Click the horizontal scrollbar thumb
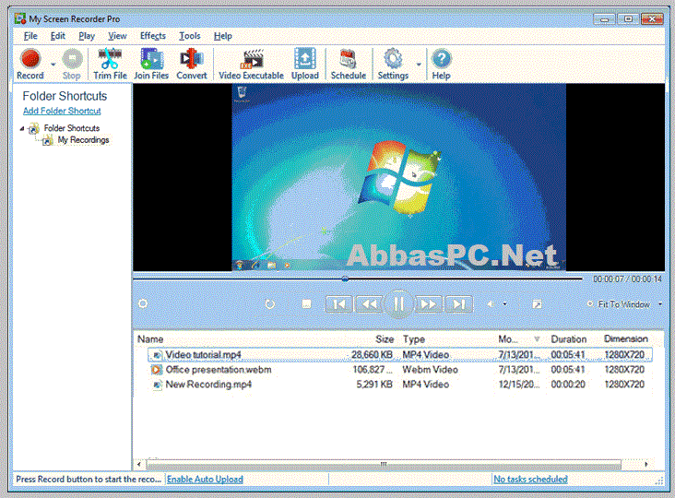The width and height of the screenshot is (675, 498). 384,465
